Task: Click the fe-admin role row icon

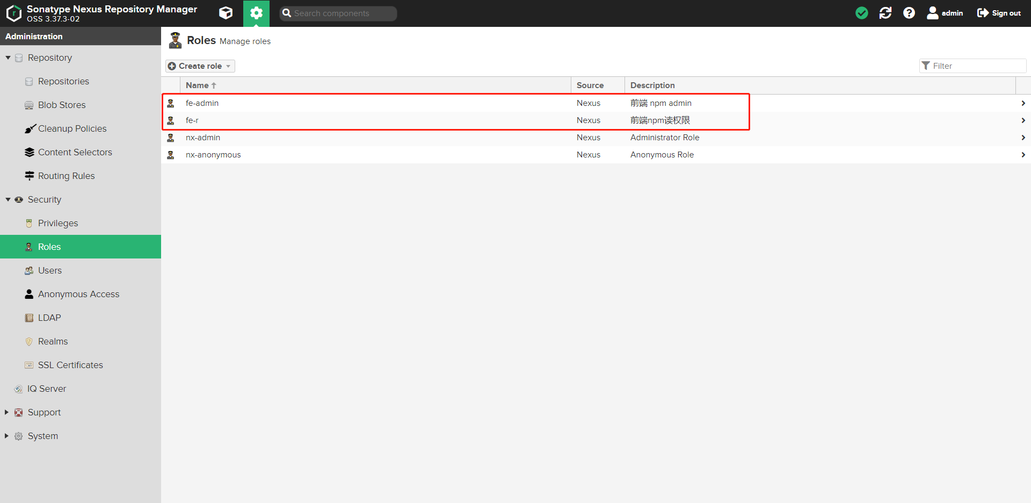Action: [171, 103]
